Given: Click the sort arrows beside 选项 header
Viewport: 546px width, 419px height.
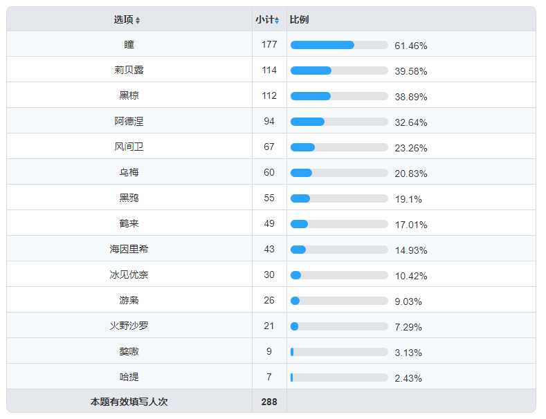Looking at the screenshot, I should click(138, 20).
